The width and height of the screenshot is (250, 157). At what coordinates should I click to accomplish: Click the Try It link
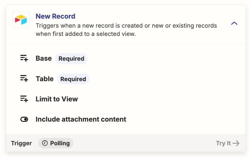[228, 143]
